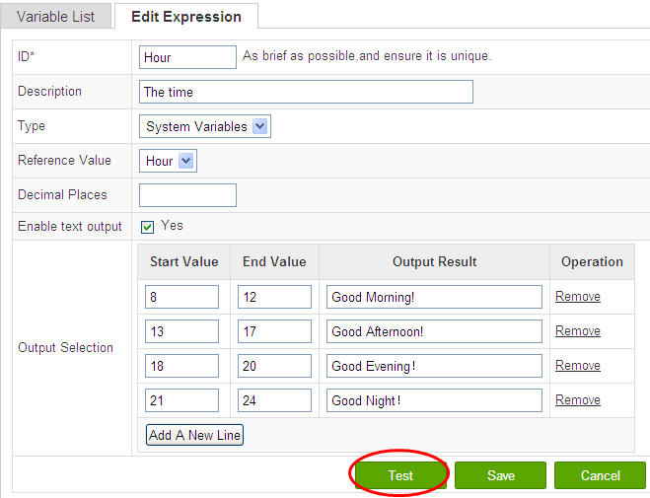Screen dimensions: 650x498
Task: Run the expression with Test button
Action: (x=400, y=475)
